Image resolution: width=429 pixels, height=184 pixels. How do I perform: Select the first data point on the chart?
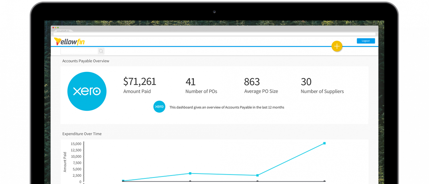click(123, 181)
